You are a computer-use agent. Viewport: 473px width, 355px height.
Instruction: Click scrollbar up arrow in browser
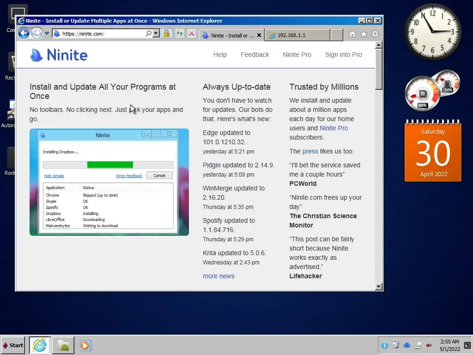coord(379,45)
